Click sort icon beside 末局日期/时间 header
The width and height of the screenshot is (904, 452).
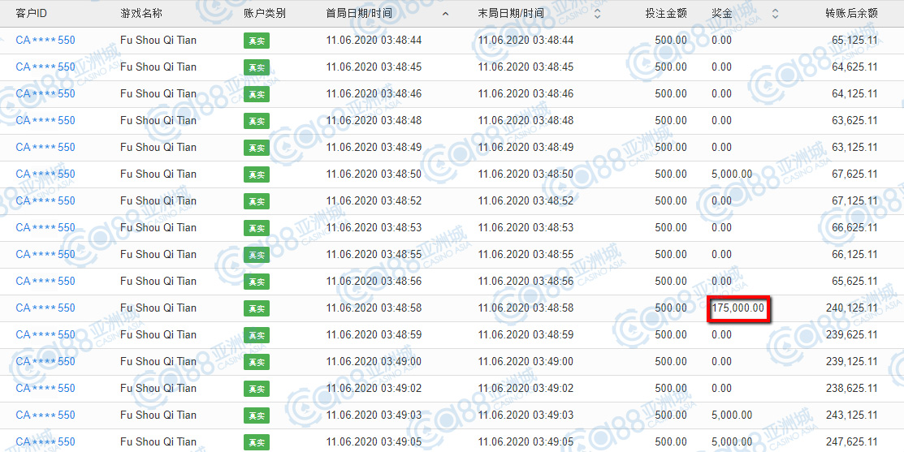(x=598, y=14)
